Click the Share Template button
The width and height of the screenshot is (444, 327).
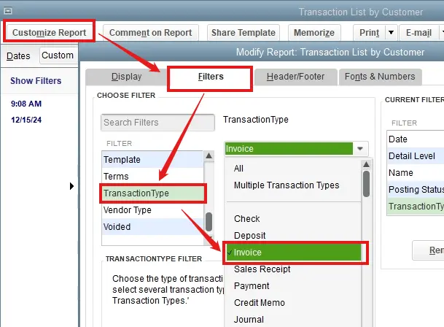pos(244,33)
